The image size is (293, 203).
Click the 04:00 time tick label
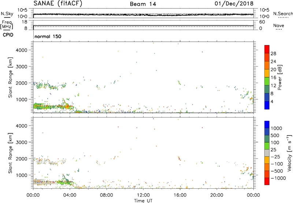(x=70, y=195)
